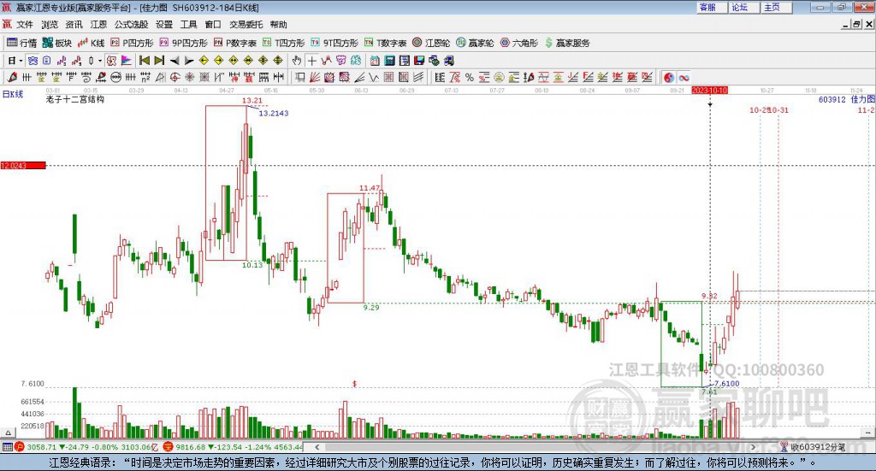Viewport: 876px width, 471px height.
Task: Open the 交易委托 menu
Action: coord(246,25)
